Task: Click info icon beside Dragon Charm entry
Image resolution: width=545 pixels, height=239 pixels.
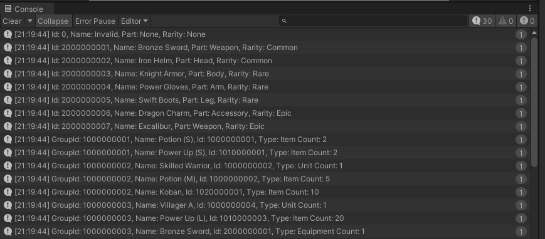Action: point(8,113)
